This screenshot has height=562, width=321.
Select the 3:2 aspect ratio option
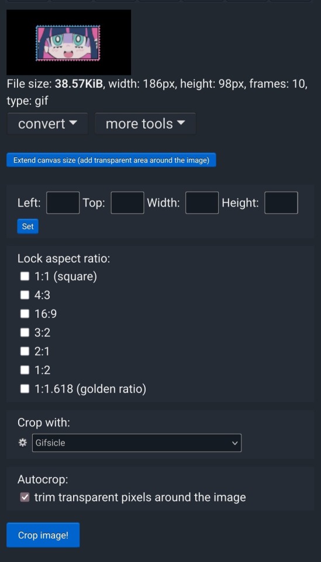(x=25, y=333)
